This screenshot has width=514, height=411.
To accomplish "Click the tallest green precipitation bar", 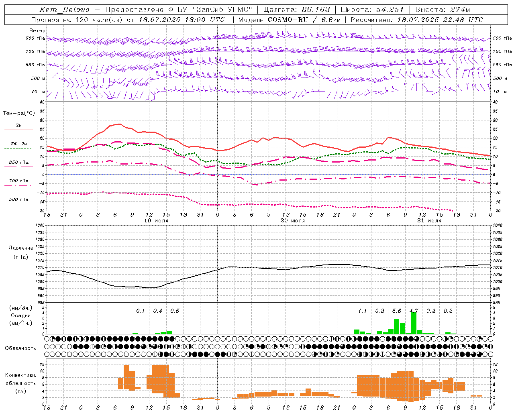I will coord(414,323).
